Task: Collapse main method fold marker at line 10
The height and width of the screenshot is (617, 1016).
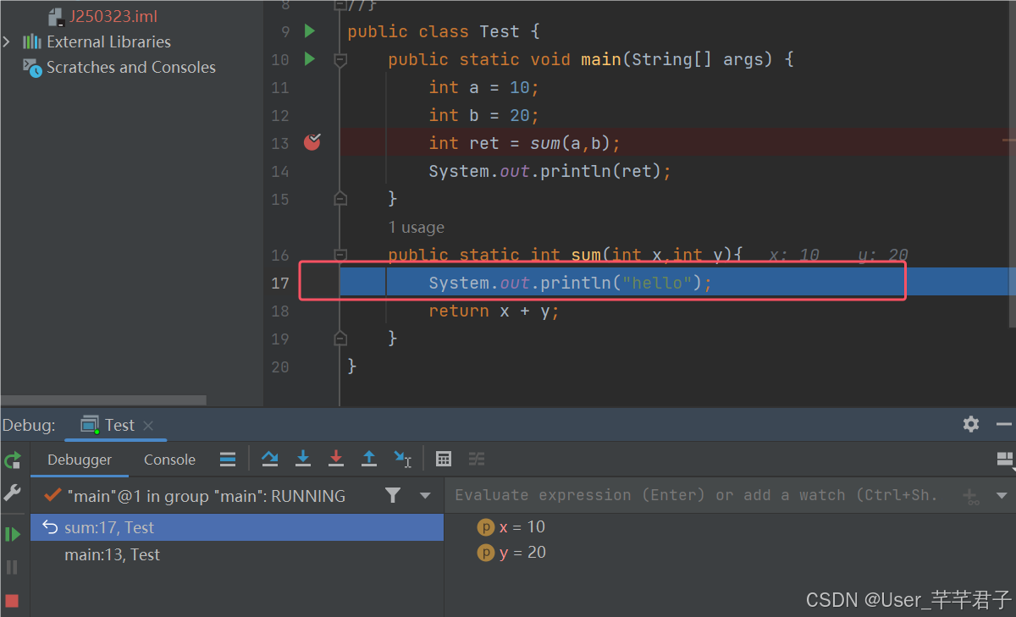Action: point(340,60)
